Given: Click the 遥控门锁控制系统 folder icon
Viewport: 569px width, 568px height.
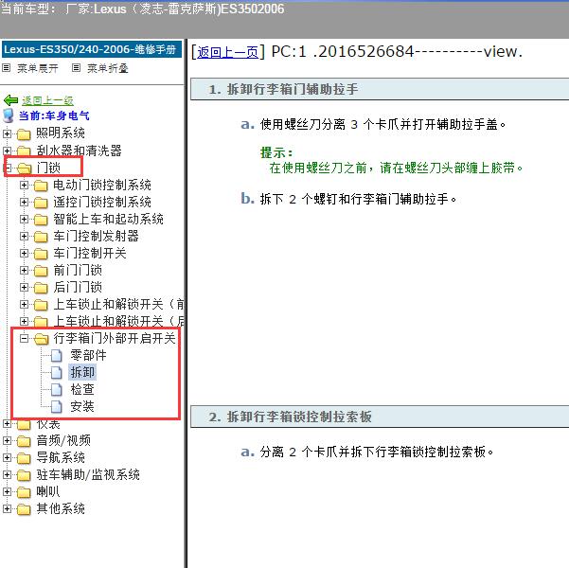Looking at the screenshot, I should point(41,203).
